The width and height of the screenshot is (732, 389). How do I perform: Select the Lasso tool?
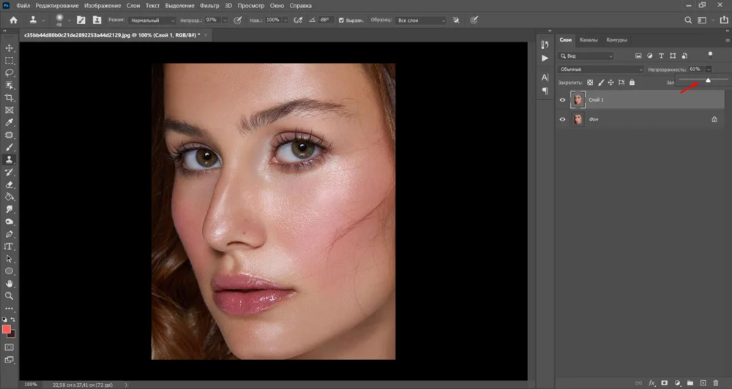pyautogui.click(x=10, y=73)
